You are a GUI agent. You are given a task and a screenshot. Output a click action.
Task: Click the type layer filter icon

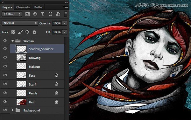[x=43, y=14]
